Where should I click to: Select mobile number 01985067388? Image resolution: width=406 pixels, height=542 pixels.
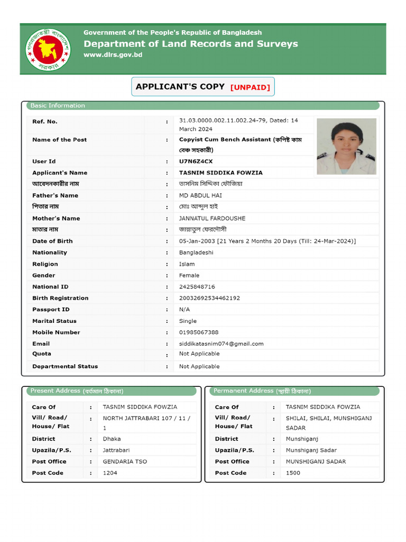(x=199, y=332)
